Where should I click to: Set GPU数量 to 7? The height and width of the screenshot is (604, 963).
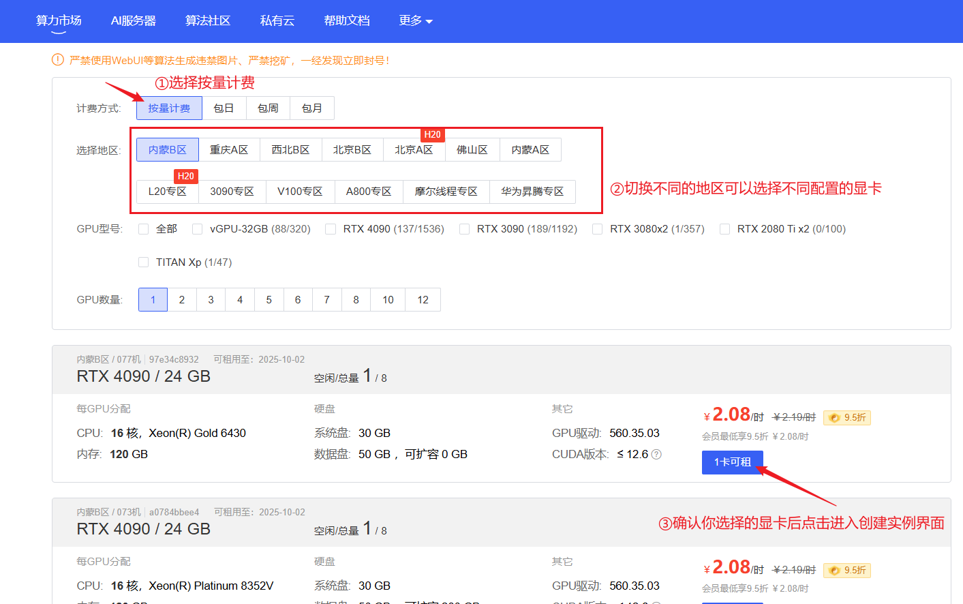pos(327,300)
